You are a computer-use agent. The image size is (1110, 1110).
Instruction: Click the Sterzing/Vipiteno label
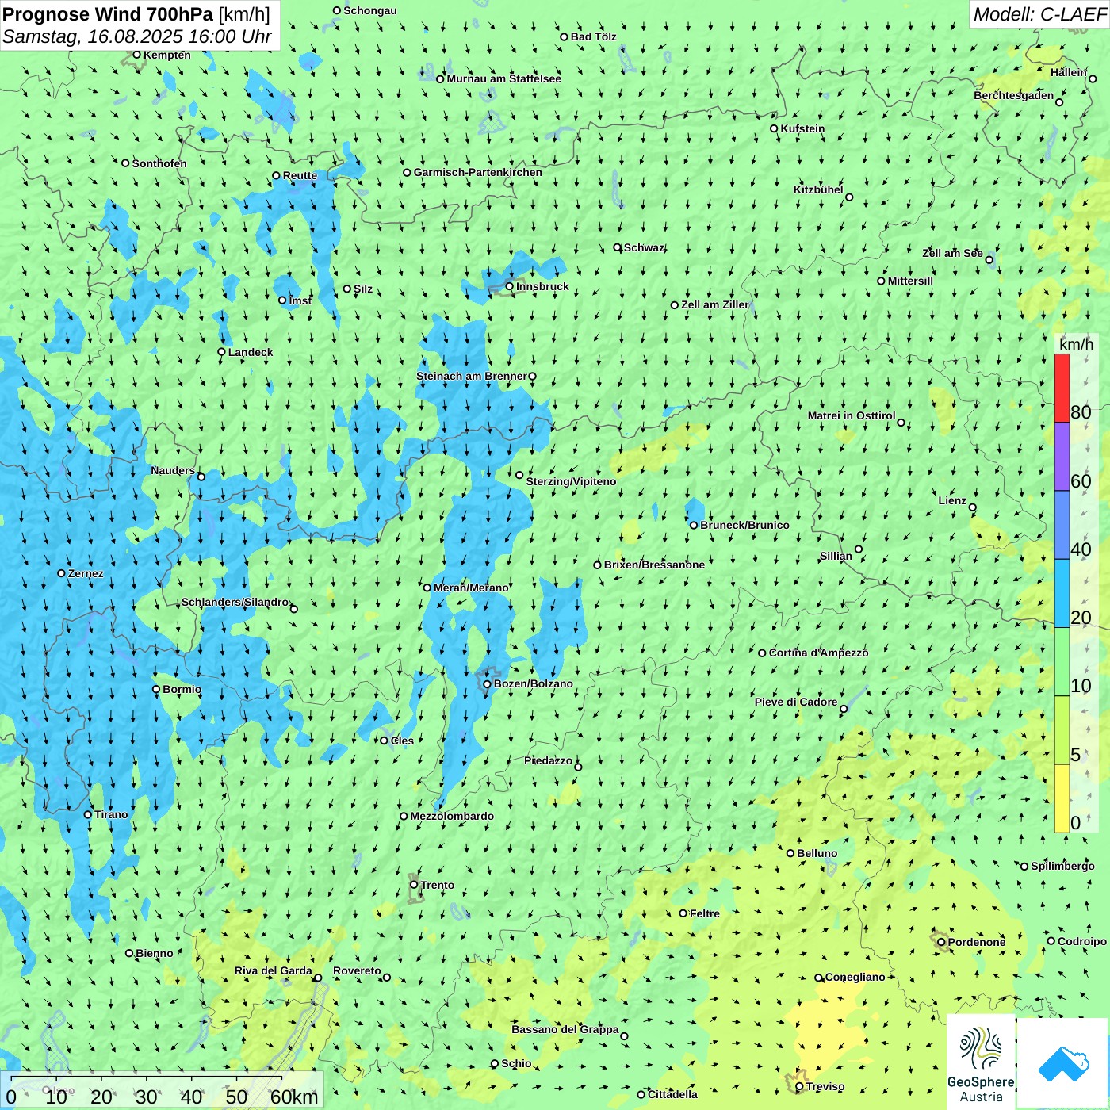pyautogui.click(x=571, y=481)
